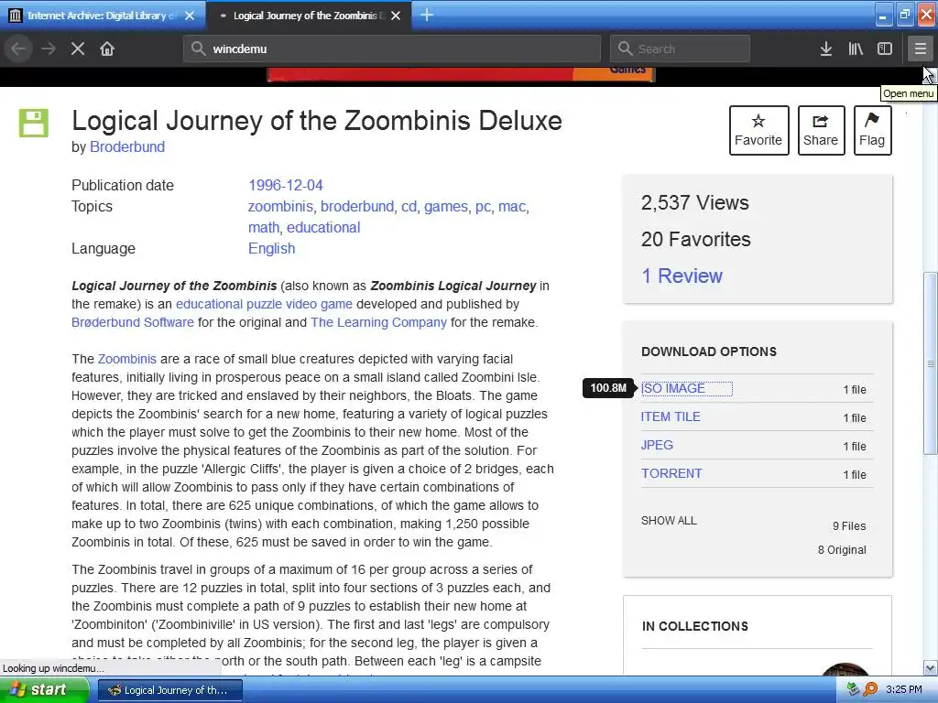Download the ISO IMAGE option
This screenshot has width=938, height=703.
[x=673, y=388]
